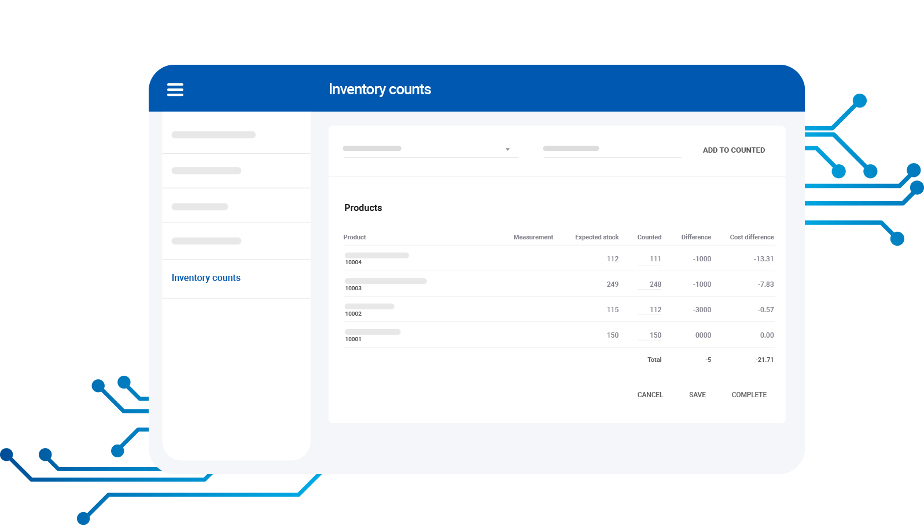Image resolution: width=924 pixels, height=529 pixels.
Task: Expand the product selection dropdown arrow
Action: tap(507, 150)
